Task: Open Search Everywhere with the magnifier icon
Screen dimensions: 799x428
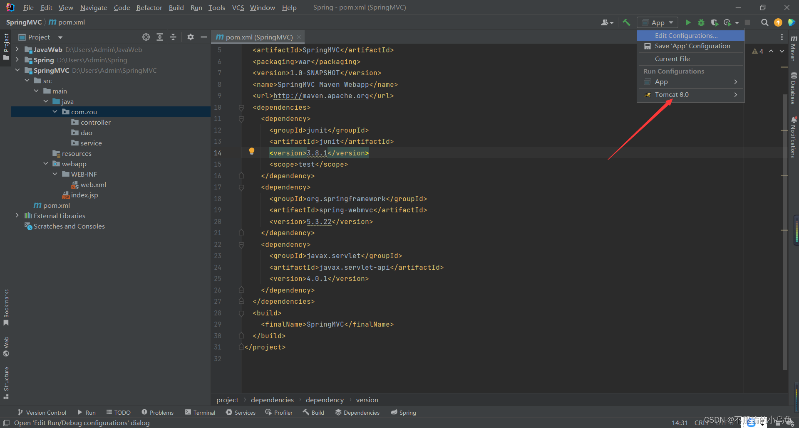Action: pyautogui.click(x=764, y=22)
